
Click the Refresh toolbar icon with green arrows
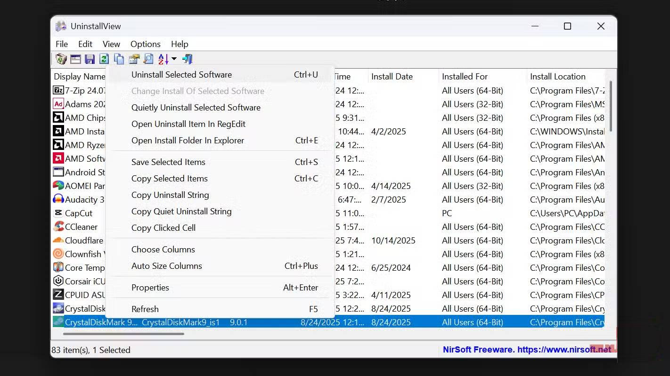104,59
